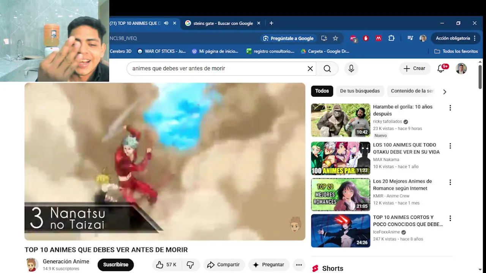Click the page's vertical scrollbar
This screenshot has width=486, height=273.
pyautogui.click(x=480, y=77)
